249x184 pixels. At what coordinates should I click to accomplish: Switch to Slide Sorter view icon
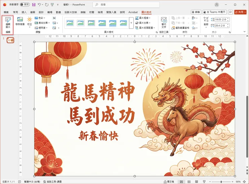(x=189, y=182)
